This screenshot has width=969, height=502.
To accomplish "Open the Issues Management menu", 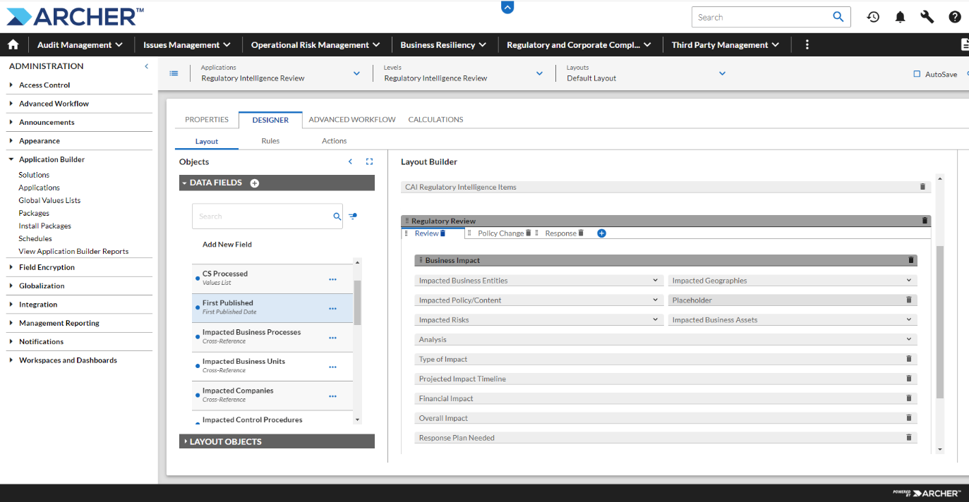I will point(187,44).
